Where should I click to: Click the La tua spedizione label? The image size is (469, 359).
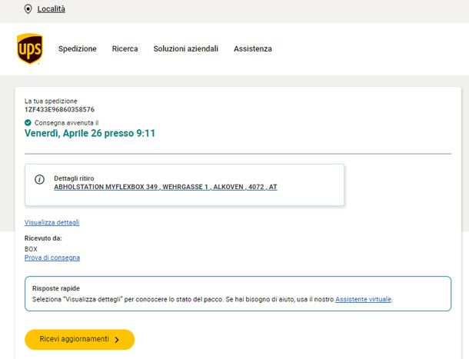pos(51,101)
